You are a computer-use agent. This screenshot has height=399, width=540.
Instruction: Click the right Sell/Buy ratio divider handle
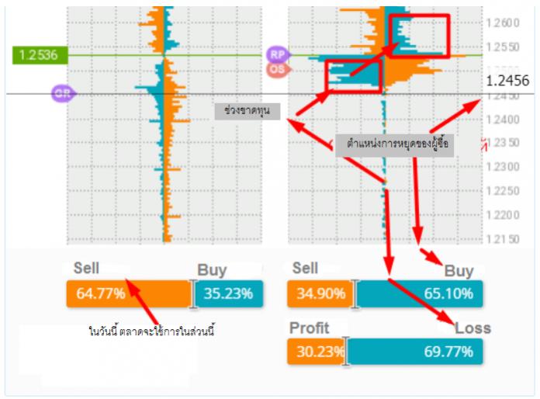click(355, 294)
